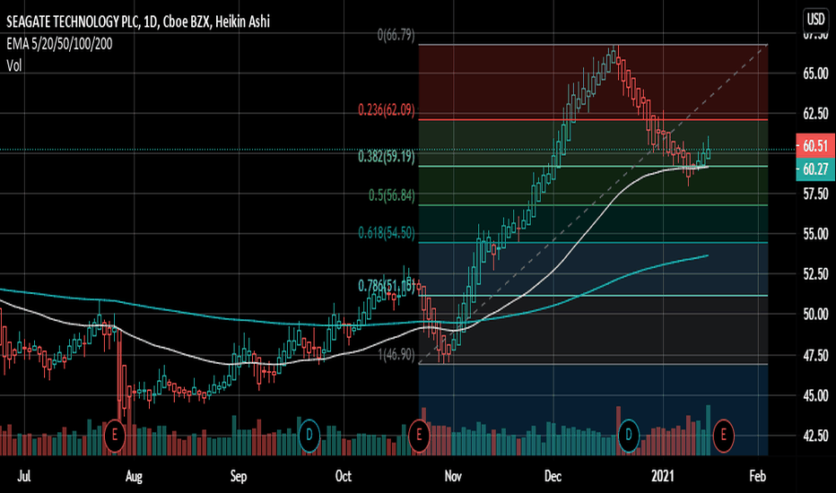Open the dividend marker between Dec and 2021
Viewport: 836px width, 493px height.
tap(628, 436)
